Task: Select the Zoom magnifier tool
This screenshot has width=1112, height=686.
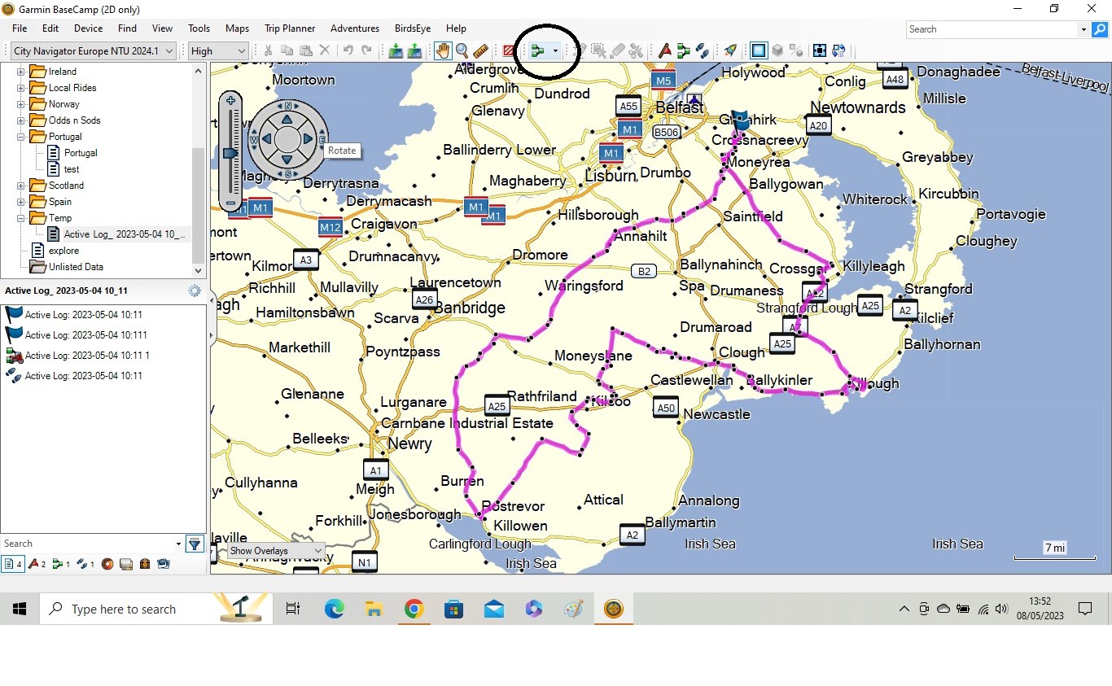Action: [462, 50]
